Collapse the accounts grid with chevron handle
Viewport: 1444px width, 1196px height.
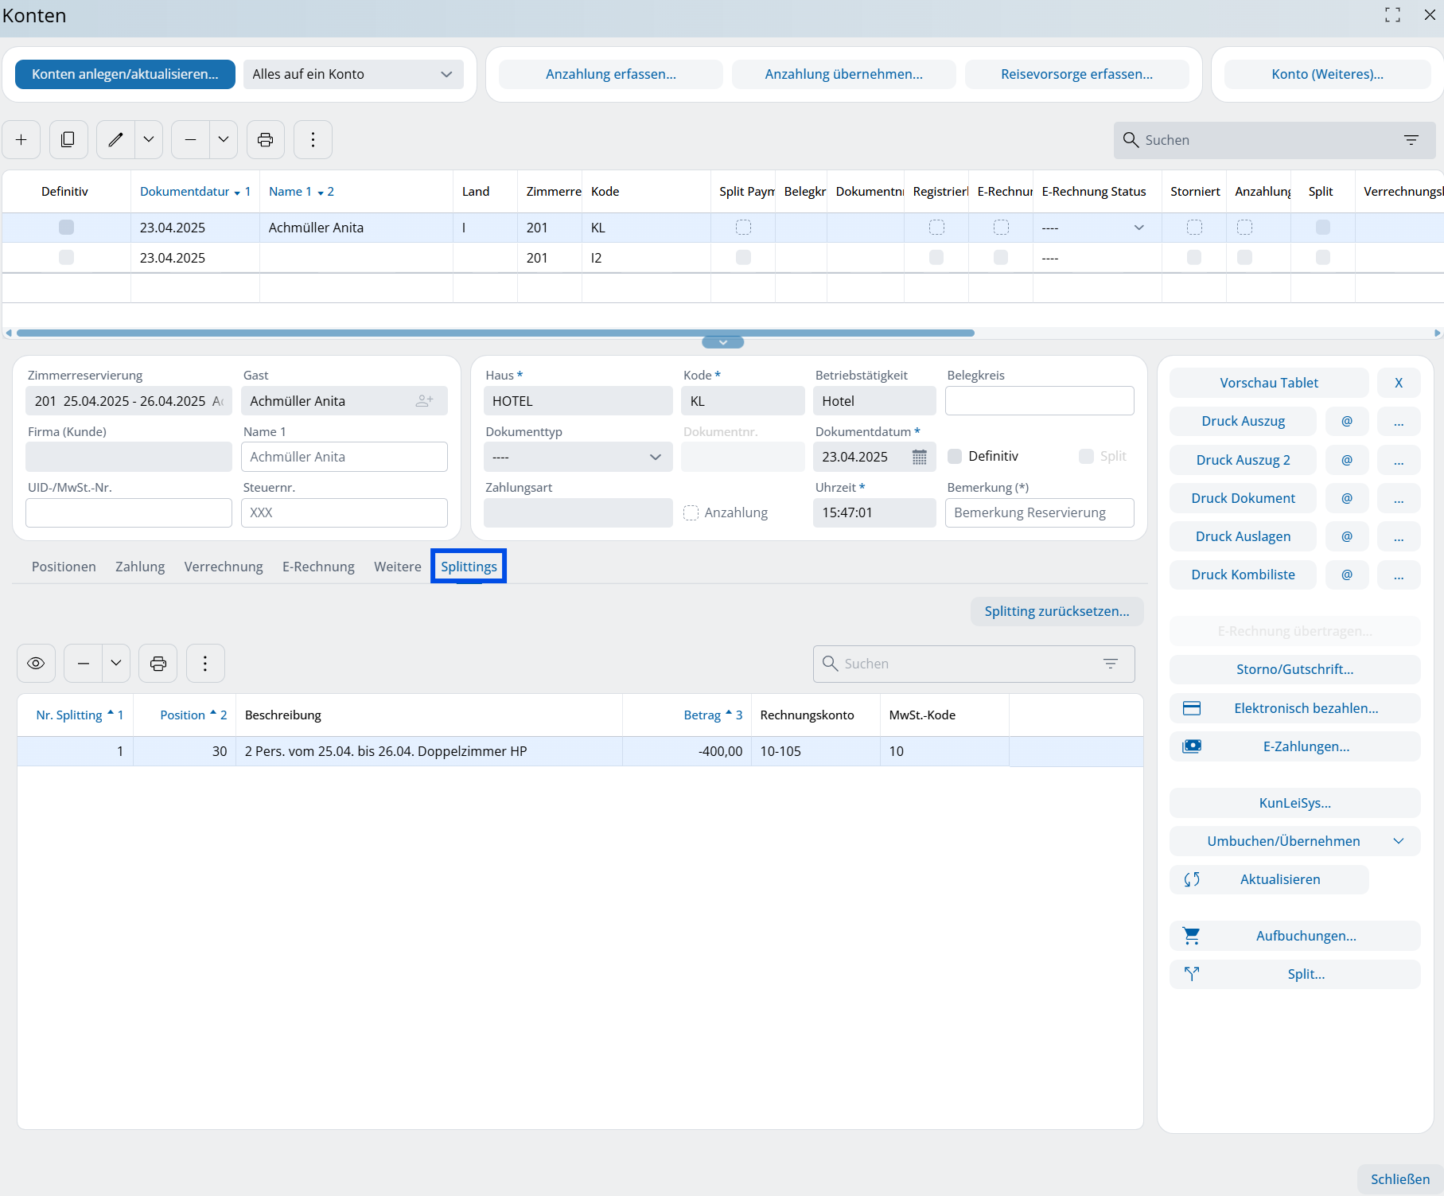(x=723, y=342)
